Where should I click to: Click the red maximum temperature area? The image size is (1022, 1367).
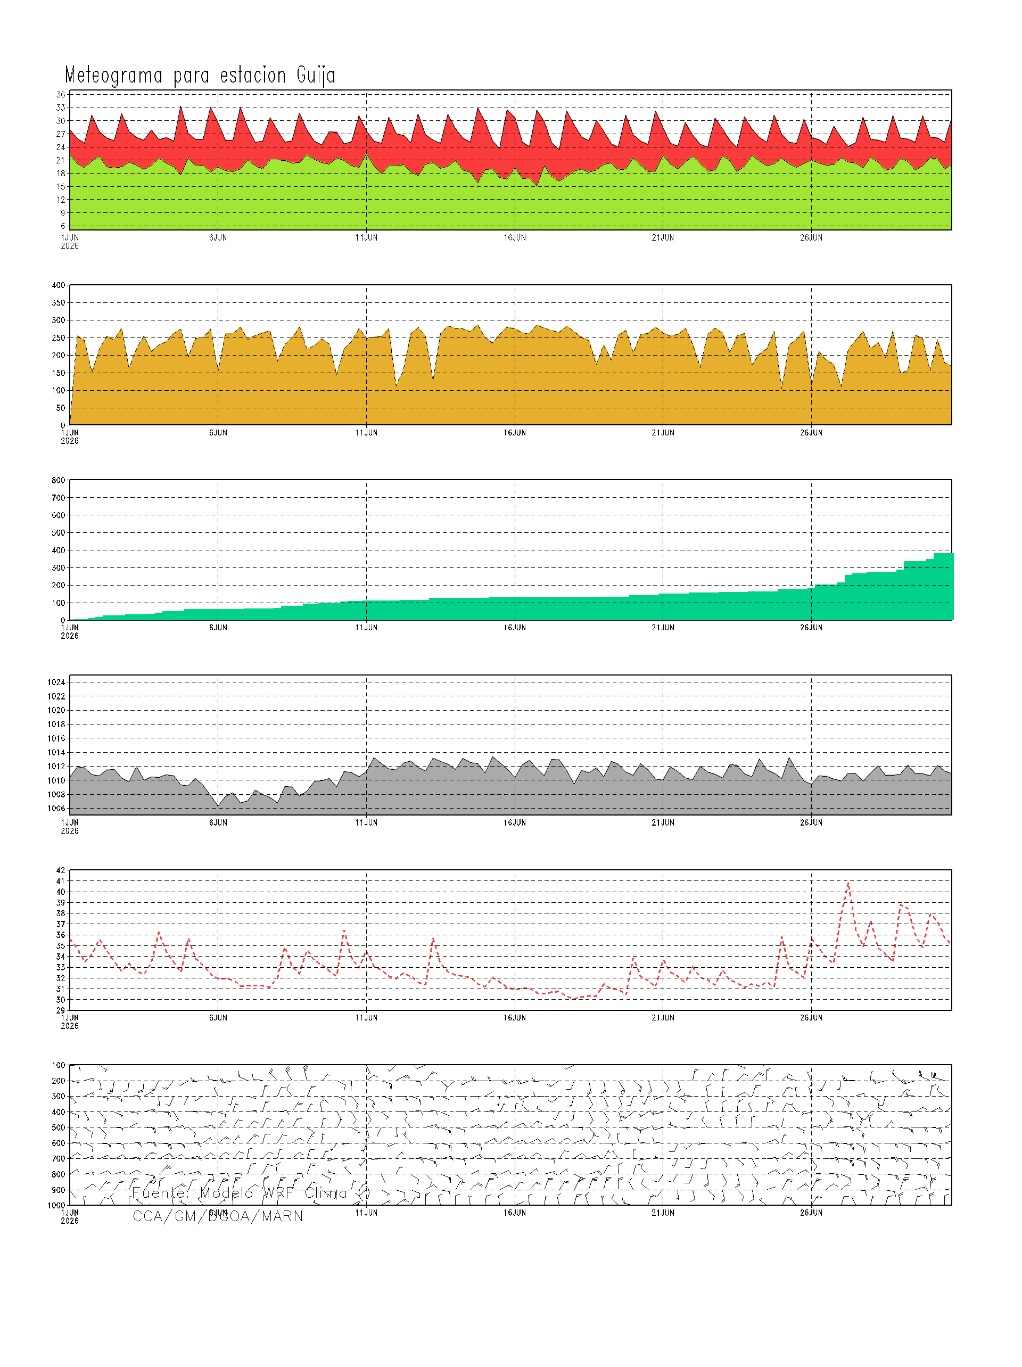point(433,145)
